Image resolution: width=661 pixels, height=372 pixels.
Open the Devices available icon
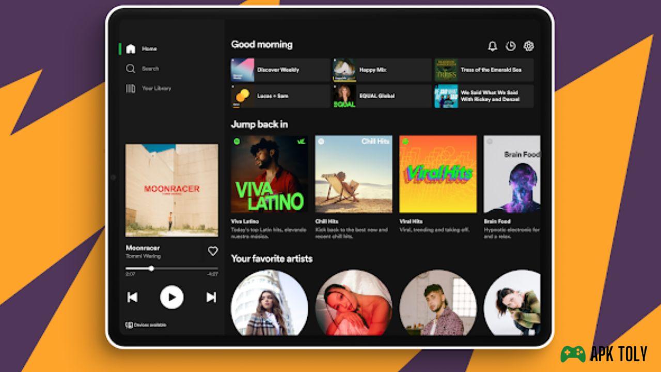coord(129,325)
